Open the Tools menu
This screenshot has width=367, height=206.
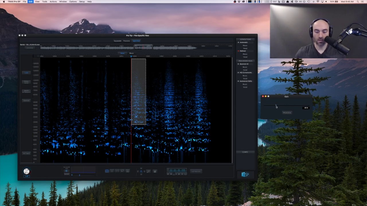coord(44,2)
